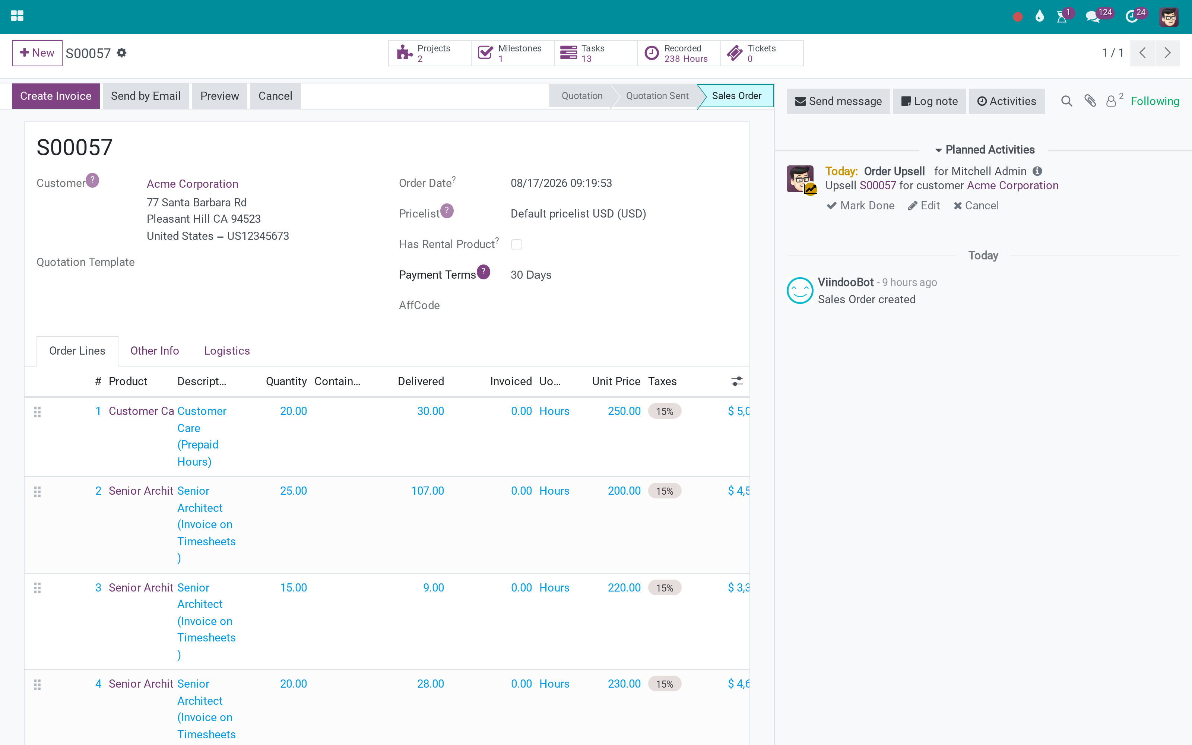Click drag handle of Customer Care line

(x=37, y=412)
